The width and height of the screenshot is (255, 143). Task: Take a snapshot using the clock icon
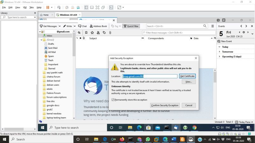coord(67,7)
